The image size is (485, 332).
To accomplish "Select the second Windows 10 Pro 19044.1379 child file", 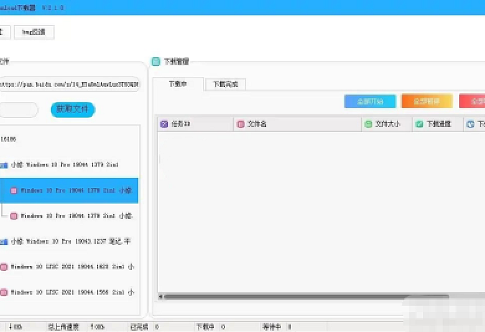I will coord(75,216).
